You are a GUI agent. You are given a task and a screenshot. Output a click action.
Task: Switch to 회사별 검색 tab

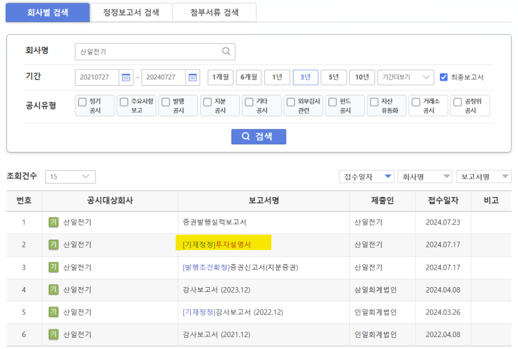pyautogui.click(x=47, y=13)
